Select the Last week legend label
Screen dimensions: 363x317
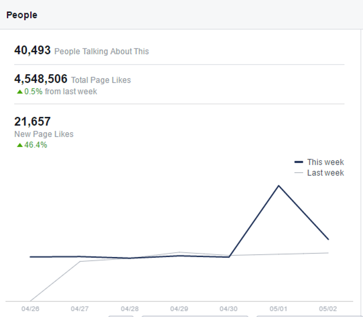[x=325, y=173]
